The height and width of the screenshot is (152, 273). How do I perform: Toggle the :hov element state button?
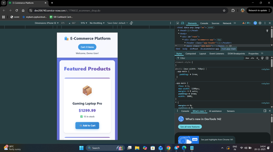tap(247, 58)
